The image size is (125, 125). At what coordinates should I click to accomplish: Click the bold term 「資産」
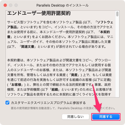coord(74,75)
